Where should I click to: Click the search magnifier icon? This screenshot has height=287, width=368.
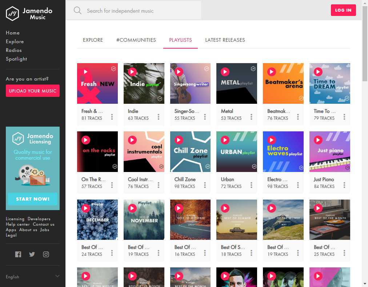coord(77,11)
